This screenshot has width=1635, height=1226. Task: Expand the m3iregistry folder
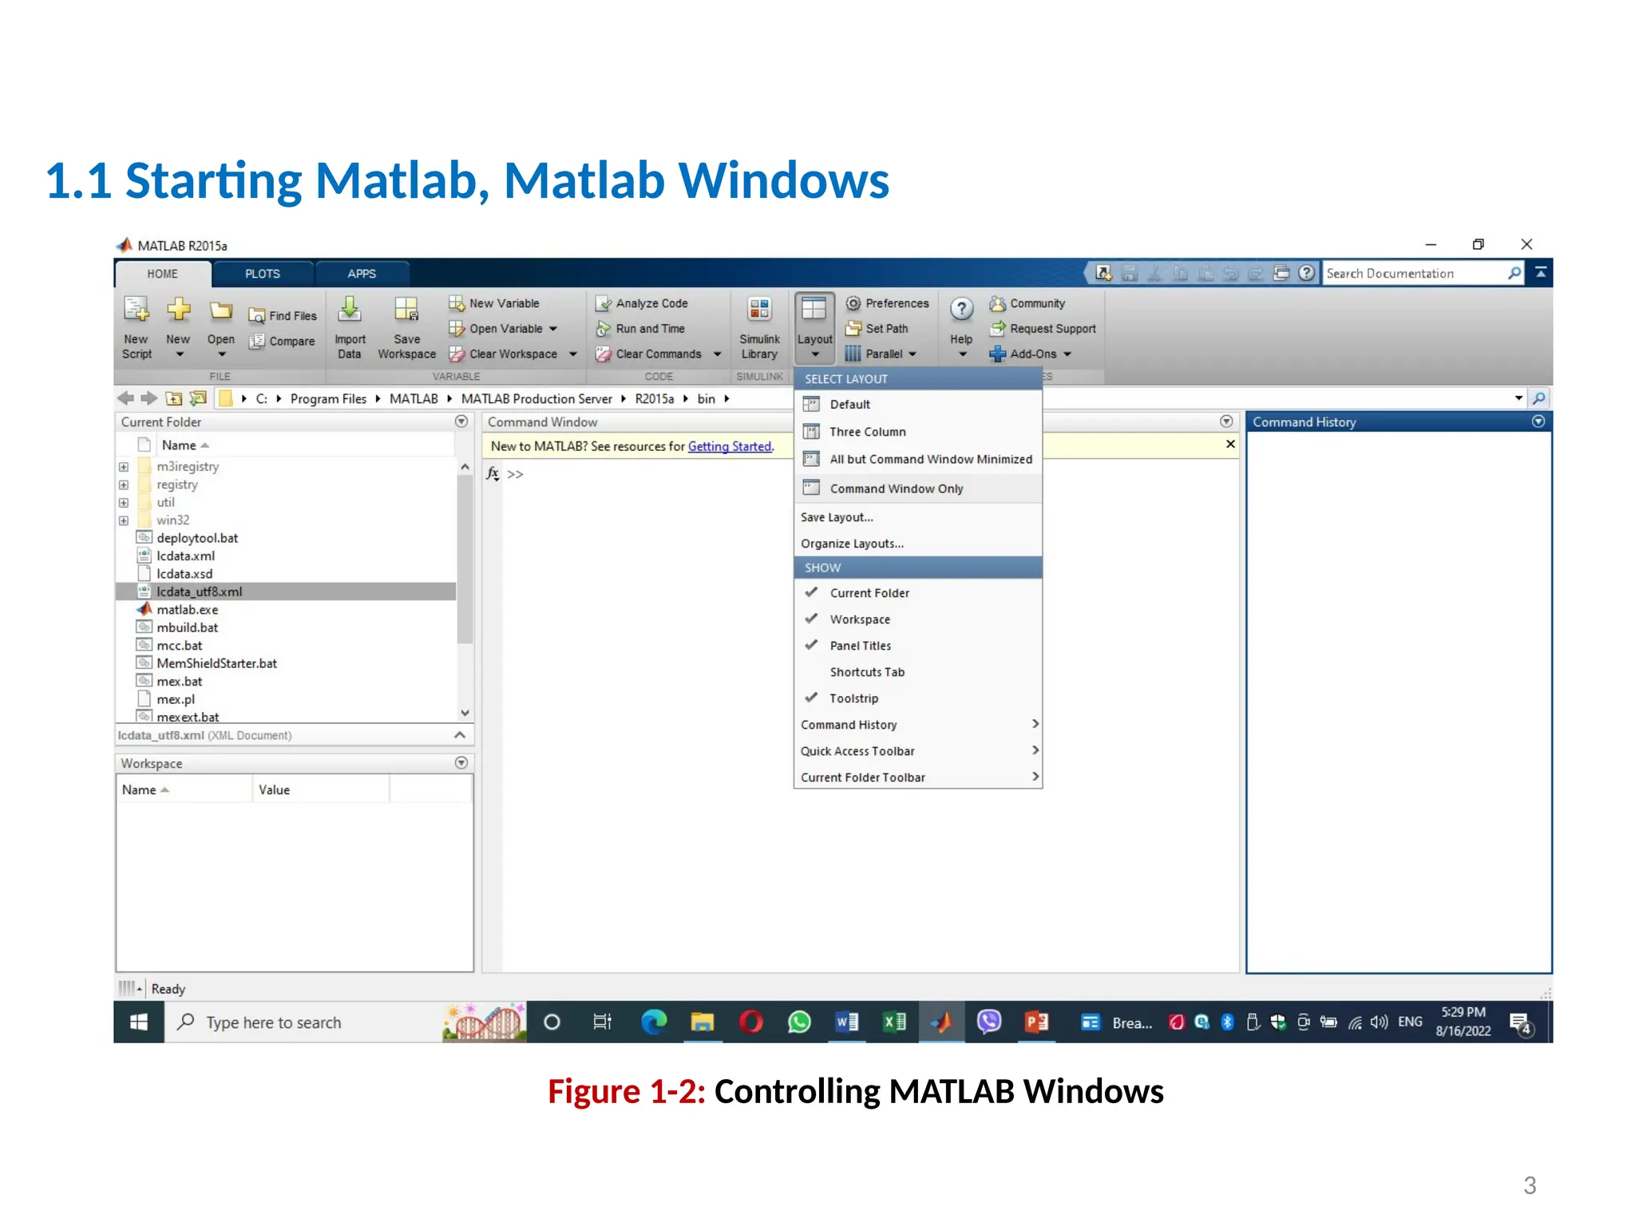pyautogui.click(x=124, y=467)
